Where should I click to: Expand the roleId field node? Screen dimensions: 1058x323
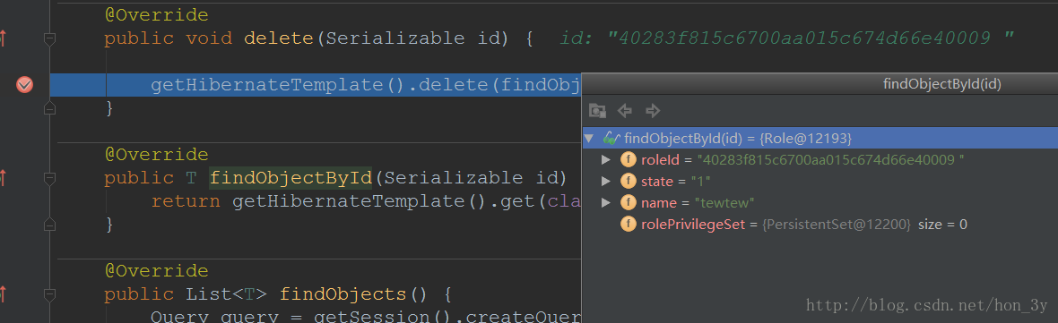[x=607, y=159]
